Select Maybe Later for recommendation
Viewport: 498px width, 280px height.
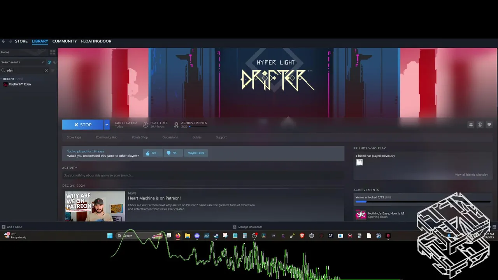coord(196,153)
